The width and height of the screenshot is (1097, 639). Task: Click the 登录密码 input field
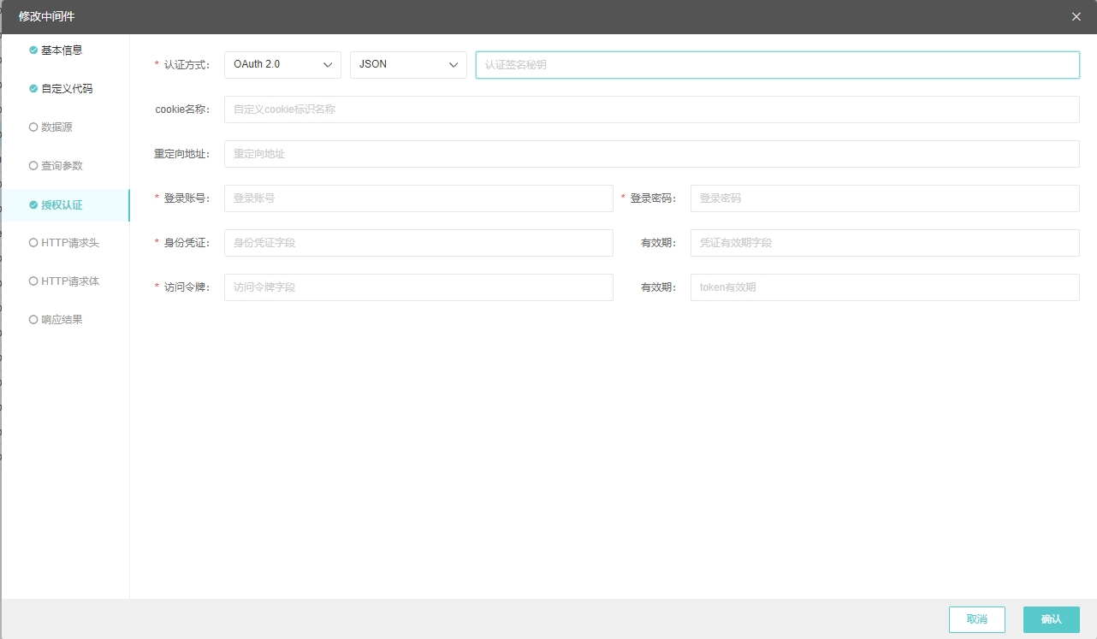pyautogui.click(x=885, y=198)
